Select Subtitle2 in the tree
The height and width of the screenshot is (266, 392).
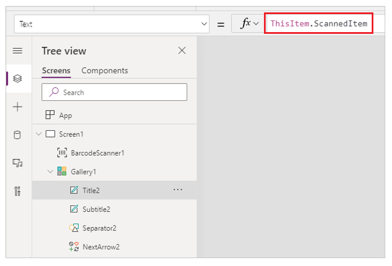click(x=114, y=209)
